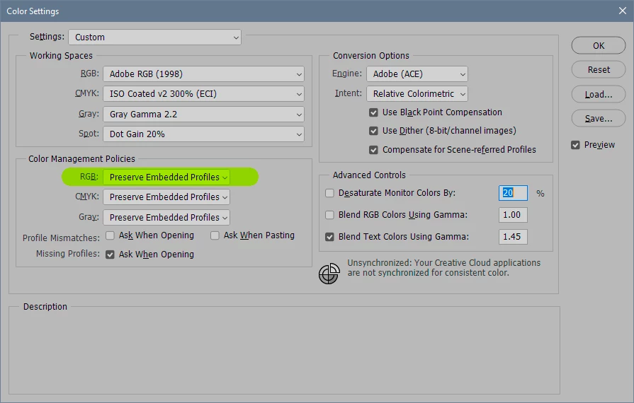Click the Advanced Controls group label
The width and height of the screenshot is (634, 403).
(x=369, y=175)
